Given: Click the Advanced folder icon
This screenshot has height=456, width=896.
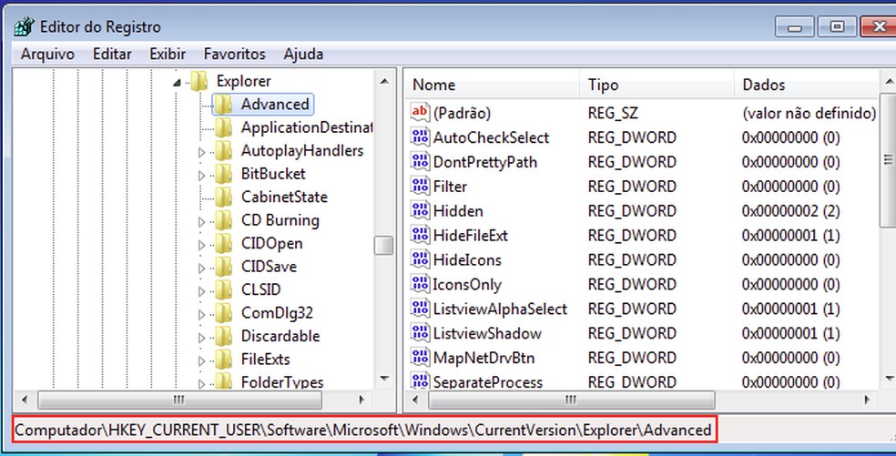Looking at the screenshot, I should pyautogui.click(x=223, y=105).
